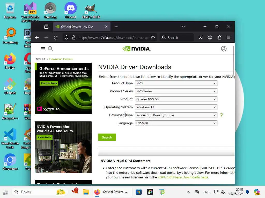List all open tabs with chevron
The width and height of the screenshot is (265, 198).
pyautogui.click(x=183, y=27)
